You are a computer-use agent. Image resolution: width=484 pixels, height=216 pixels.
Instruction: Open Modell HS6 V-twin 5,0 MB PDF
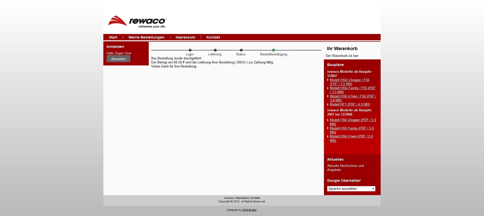(x=351, y=138)
